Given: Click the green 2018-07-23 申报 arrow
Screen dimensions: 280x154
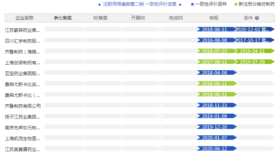Looking at the screenshot, I should (x=217, y=51).
